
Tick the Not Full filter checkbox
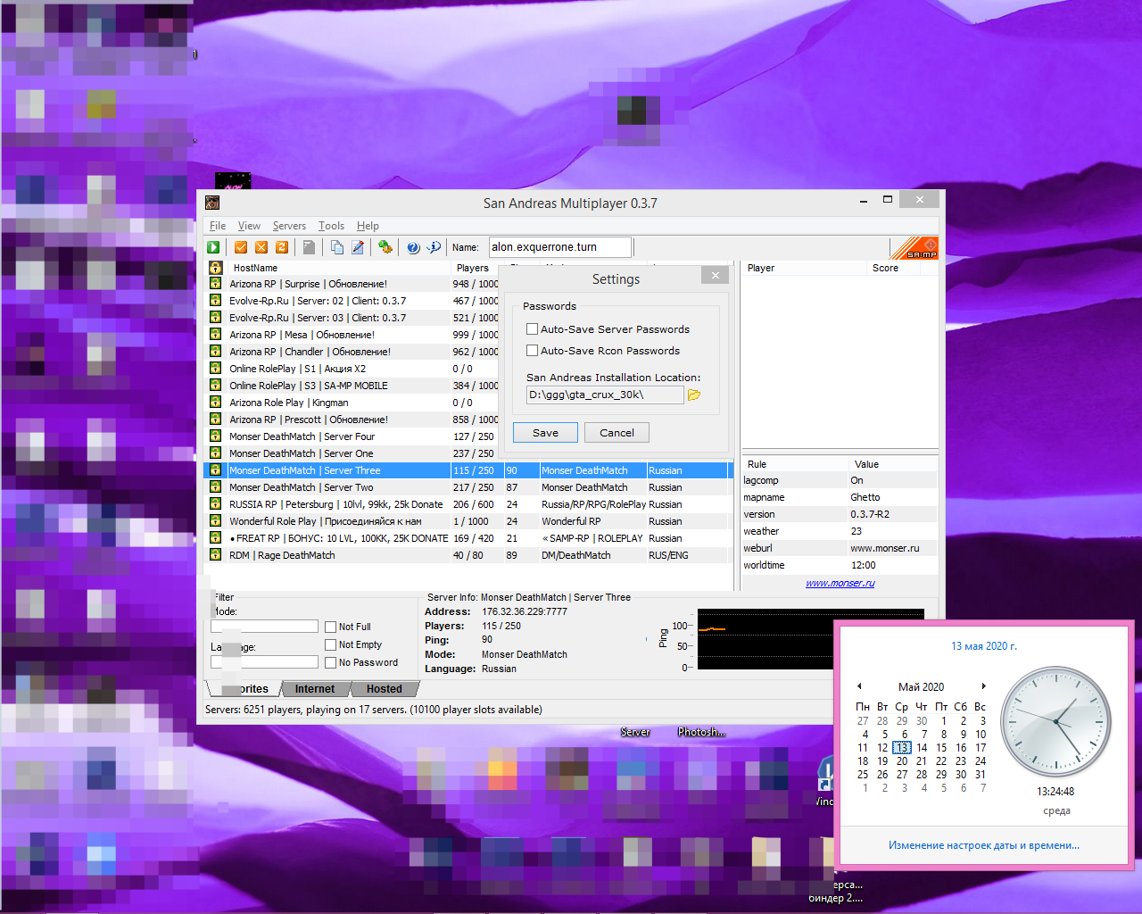pos(331,627)
